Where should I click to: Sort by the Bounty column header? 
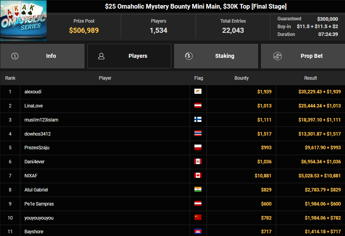coord(241,78)
